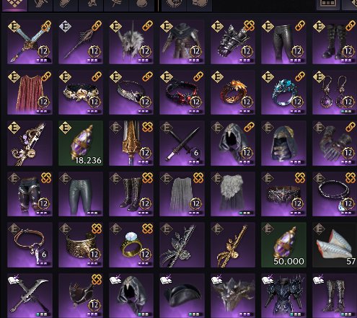
Task: Select the gold ring with white diamond
Action: click(x=131, y=244)
